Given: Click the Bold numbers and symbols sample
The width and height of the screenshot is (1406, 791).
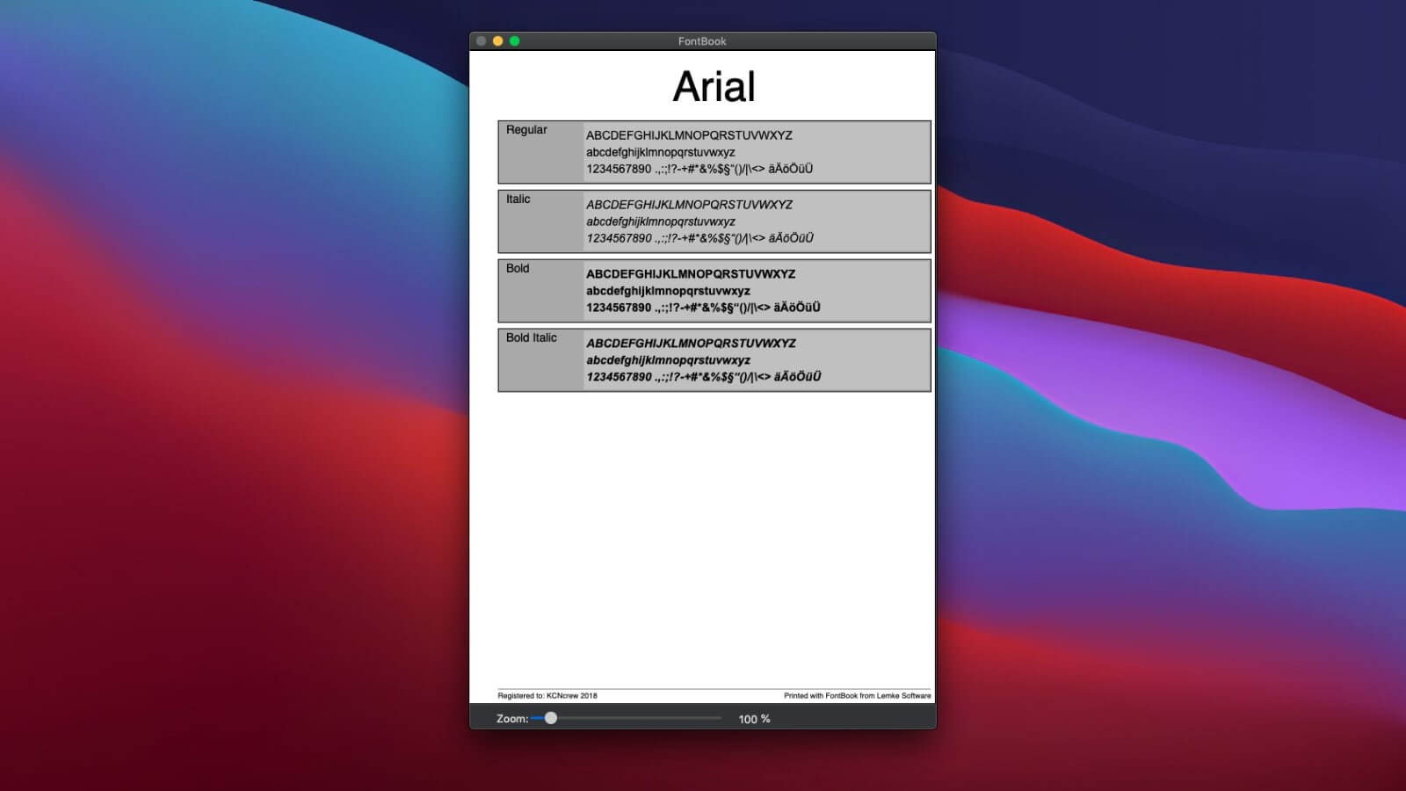Looking at the screenshot, I should [x=703, y=308].
